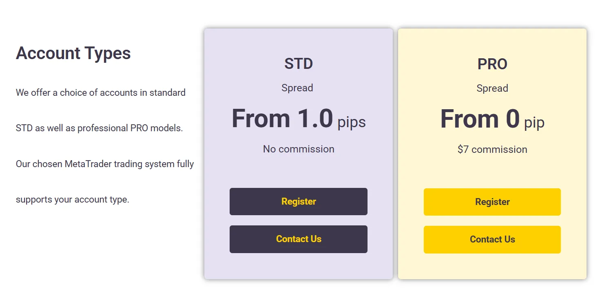Click the $7 commission text

tap(492, 149)
